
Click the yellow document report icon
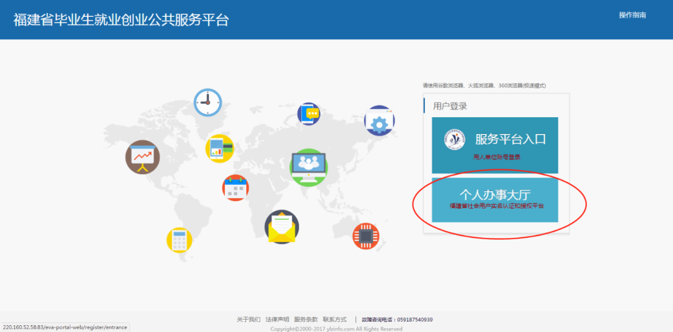[219, 149]
